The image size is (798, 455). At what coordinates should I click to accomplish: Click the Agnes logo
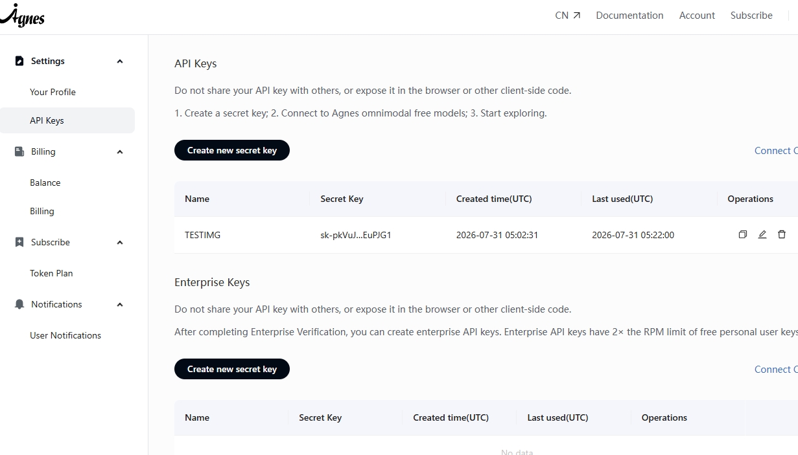click(22, 15)
